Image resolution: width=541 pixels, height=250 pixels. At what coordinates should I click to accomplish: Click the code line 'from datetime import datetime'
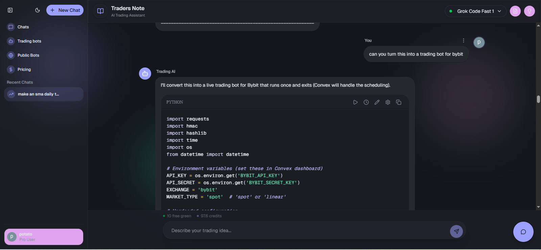208,155
